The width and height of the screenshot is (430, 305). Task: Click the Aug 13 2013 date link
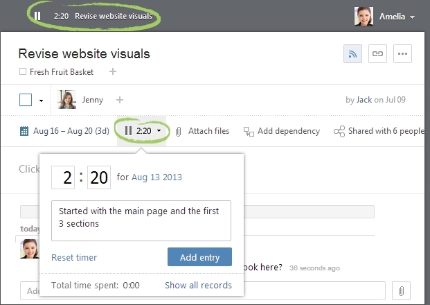pos(156,177)
